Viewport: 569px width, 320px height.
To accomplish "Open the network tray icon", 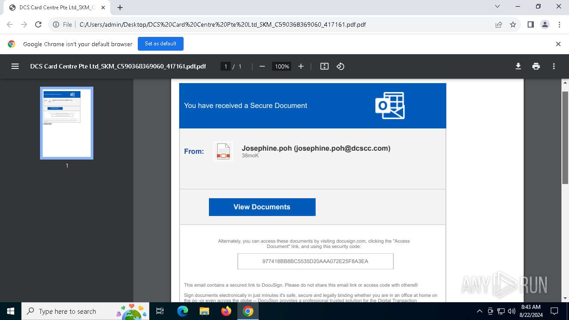I will pos(501,311).
